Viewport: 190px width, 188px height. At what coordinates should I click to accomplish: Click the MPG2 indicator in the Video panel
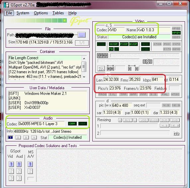pos(176,29)
